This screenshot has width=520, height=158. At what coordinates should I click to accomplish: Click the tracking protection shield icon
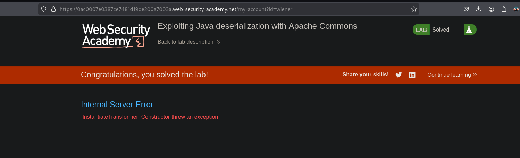(44, 9)
